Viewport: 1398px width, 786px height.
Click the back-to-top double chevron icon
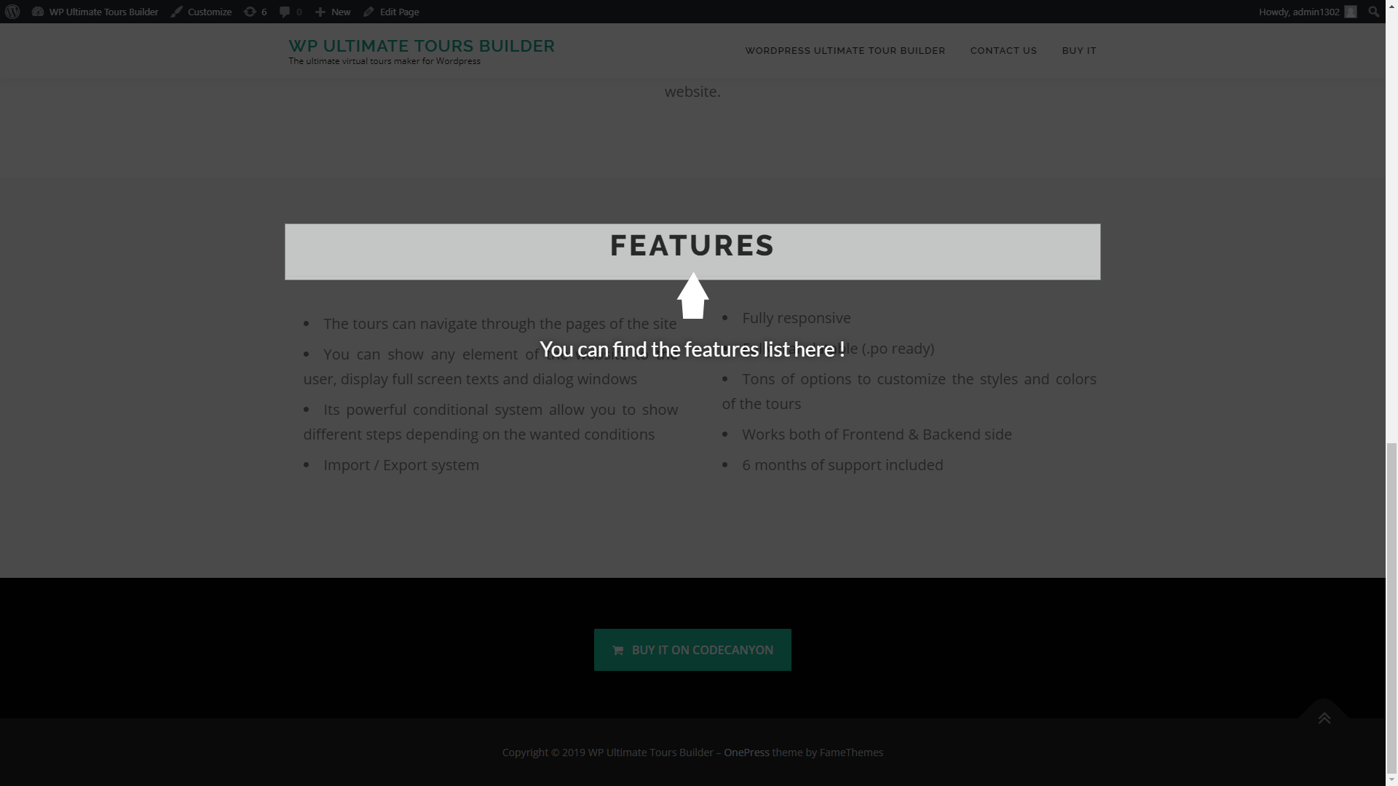[1324, 718]
